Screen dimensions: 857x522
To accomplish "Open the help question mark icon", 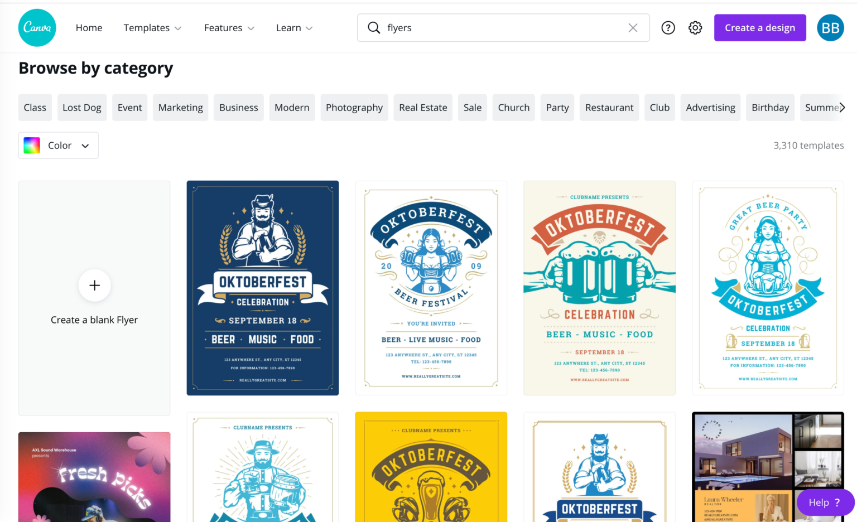I will tap(668, 28).
